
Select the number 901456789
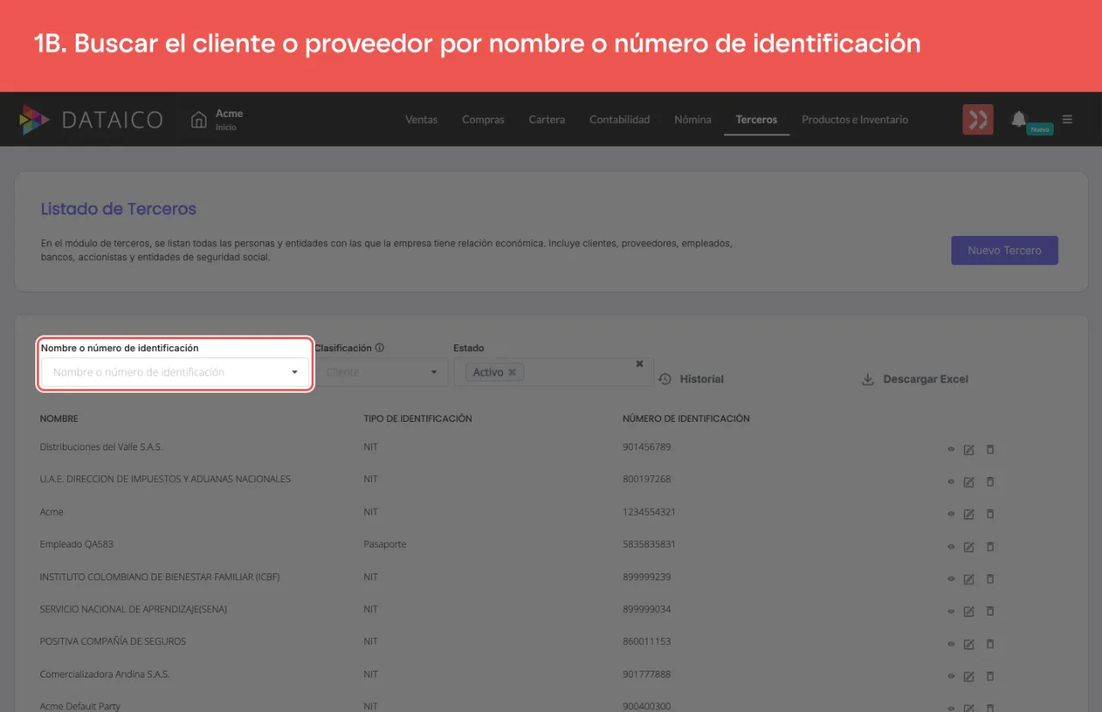(x=647, y=447)
